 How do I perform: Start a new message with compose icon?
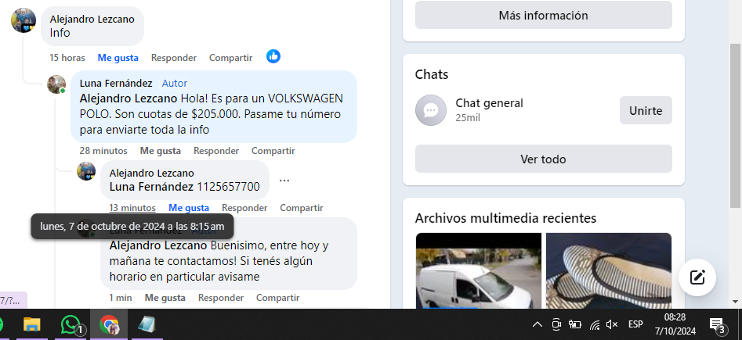(x=697, y=277)
